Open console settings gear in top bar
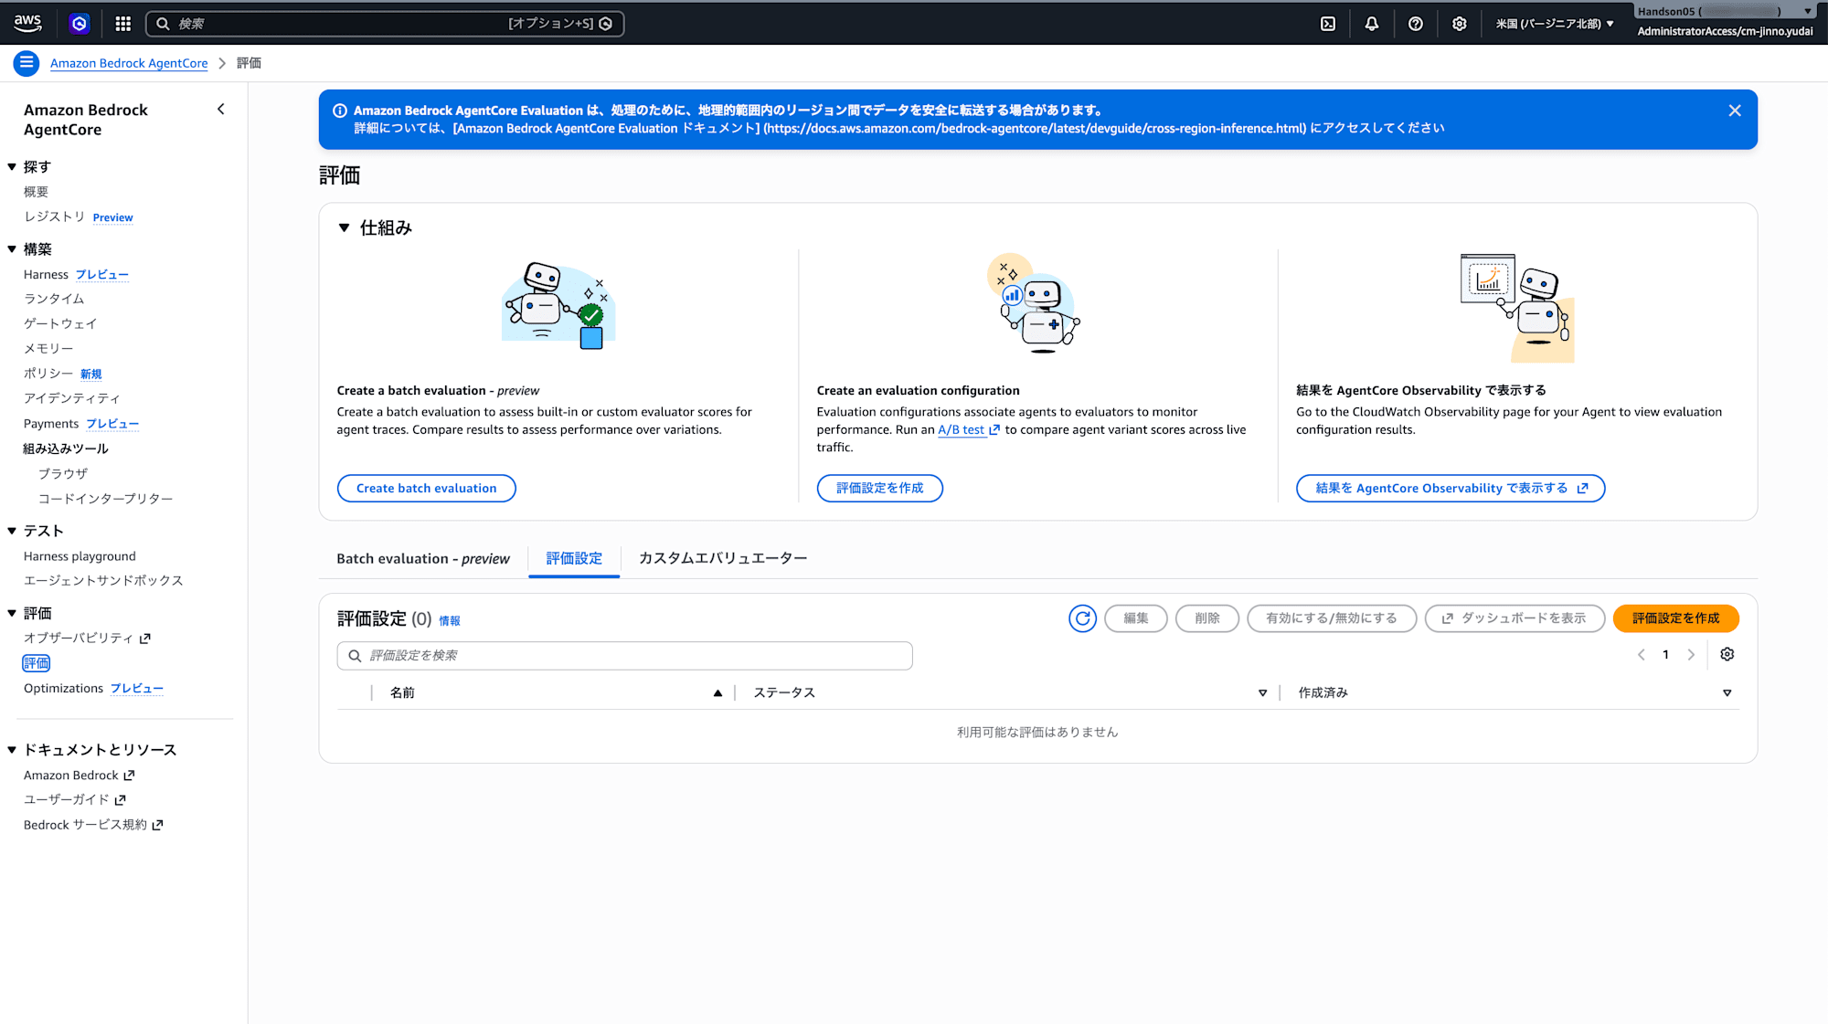The height and width of the screenshot is (1024, 1828). point(1460,24)
